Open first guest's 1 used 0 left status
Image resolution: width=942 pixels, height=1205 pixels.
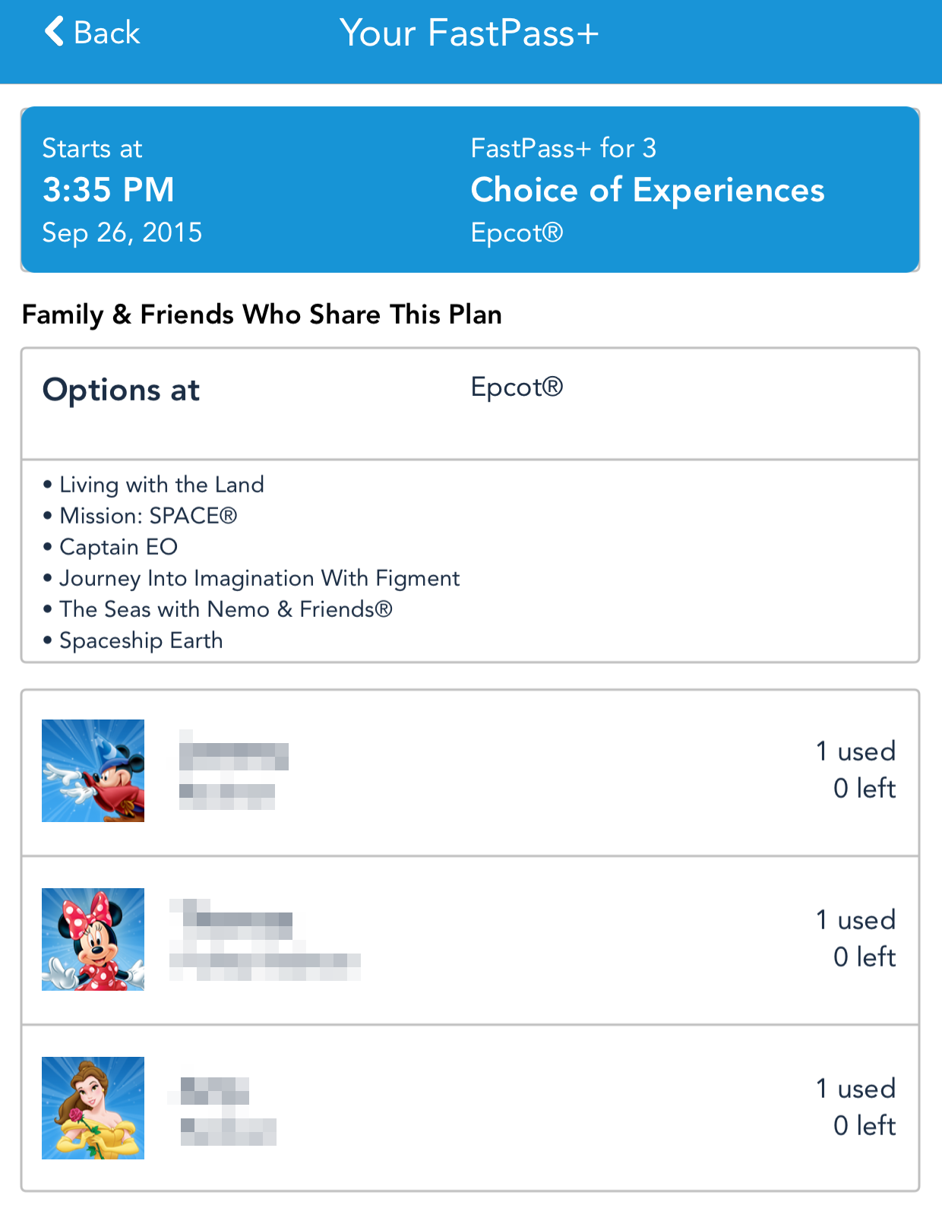click(x=856, y=770)
